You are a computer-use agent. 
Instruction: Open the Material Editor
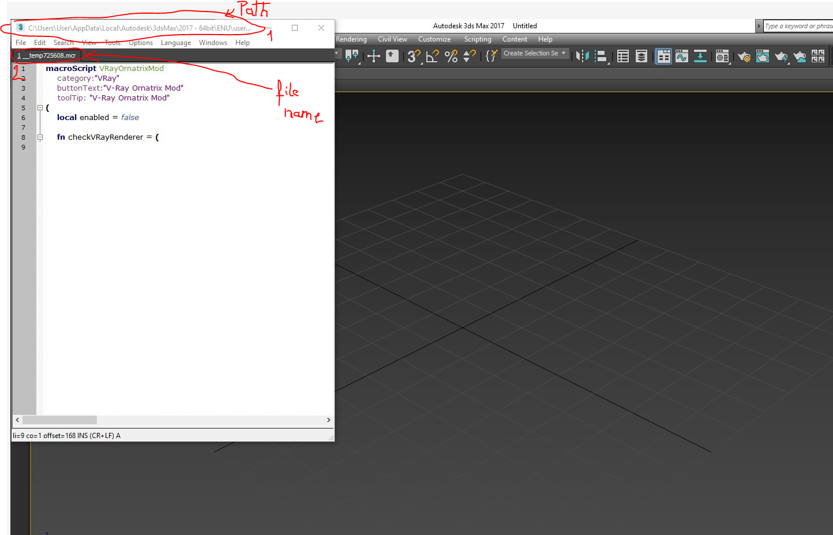(722, 56)
